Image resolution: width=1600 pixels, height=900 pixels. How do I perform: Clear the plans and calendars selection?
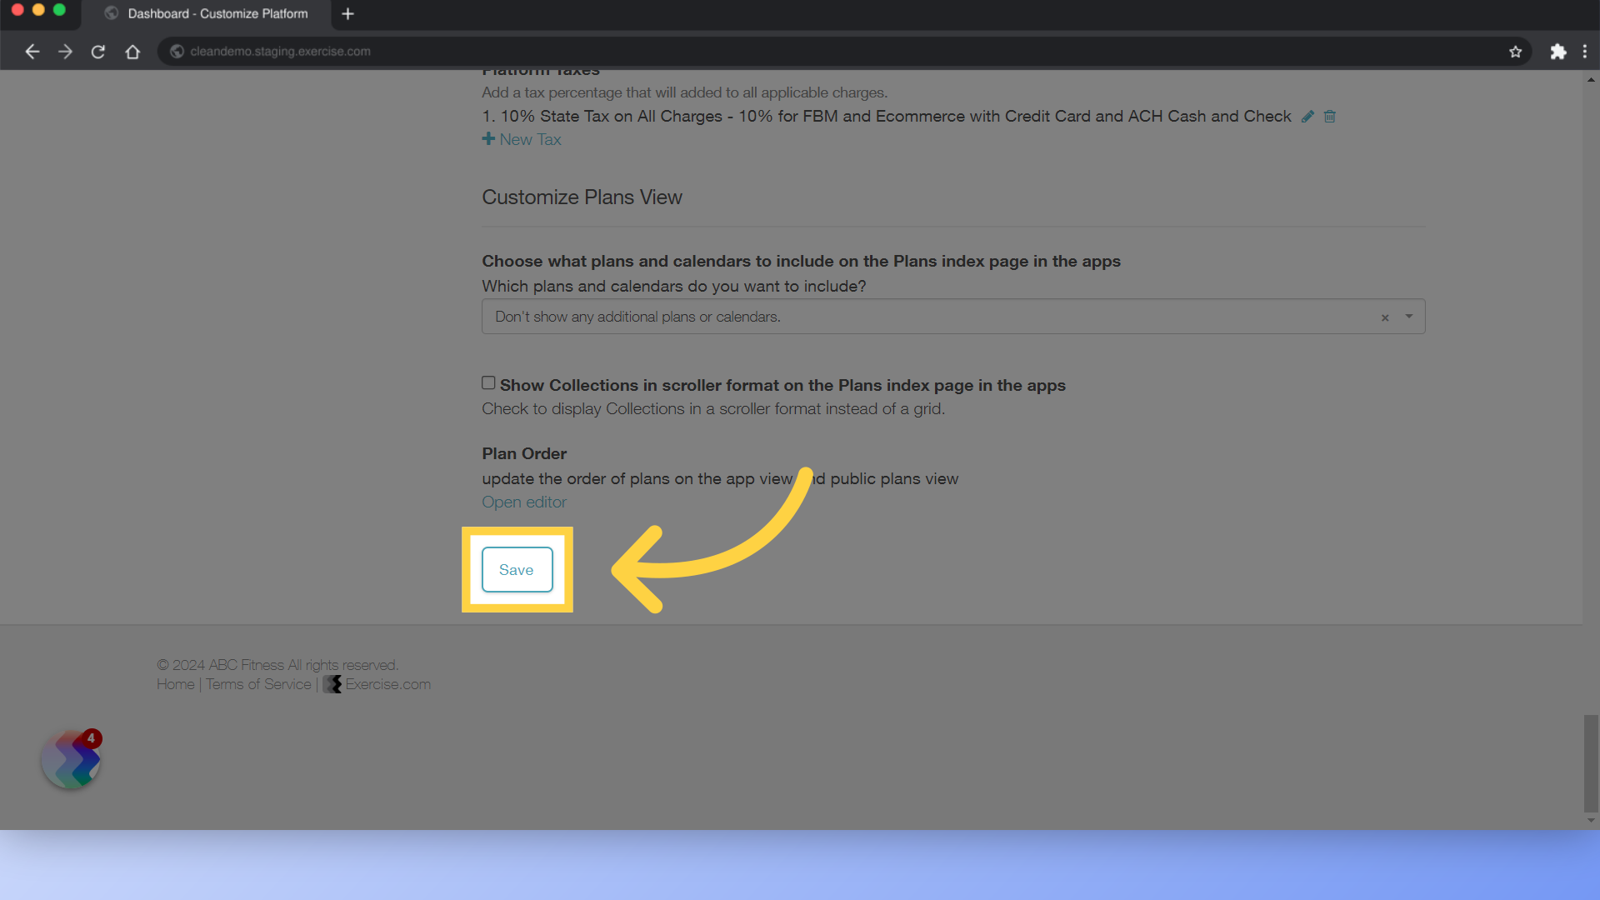pos(1385,317)
